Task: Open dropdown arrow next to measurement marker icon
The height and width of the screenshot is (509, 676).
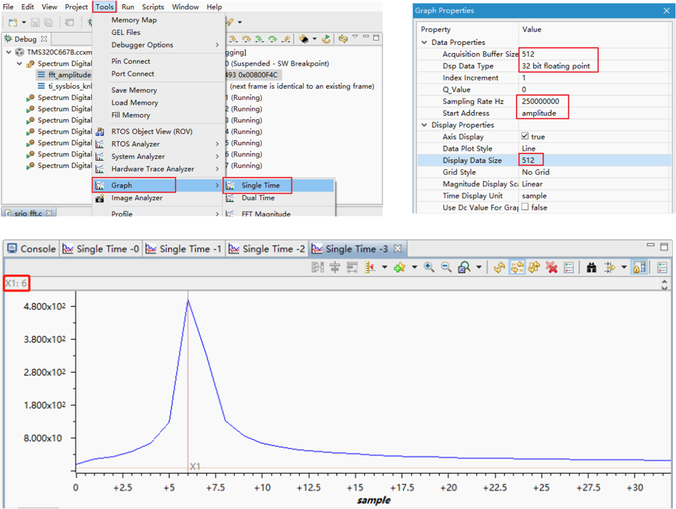Action: click(x=384, y=267)
